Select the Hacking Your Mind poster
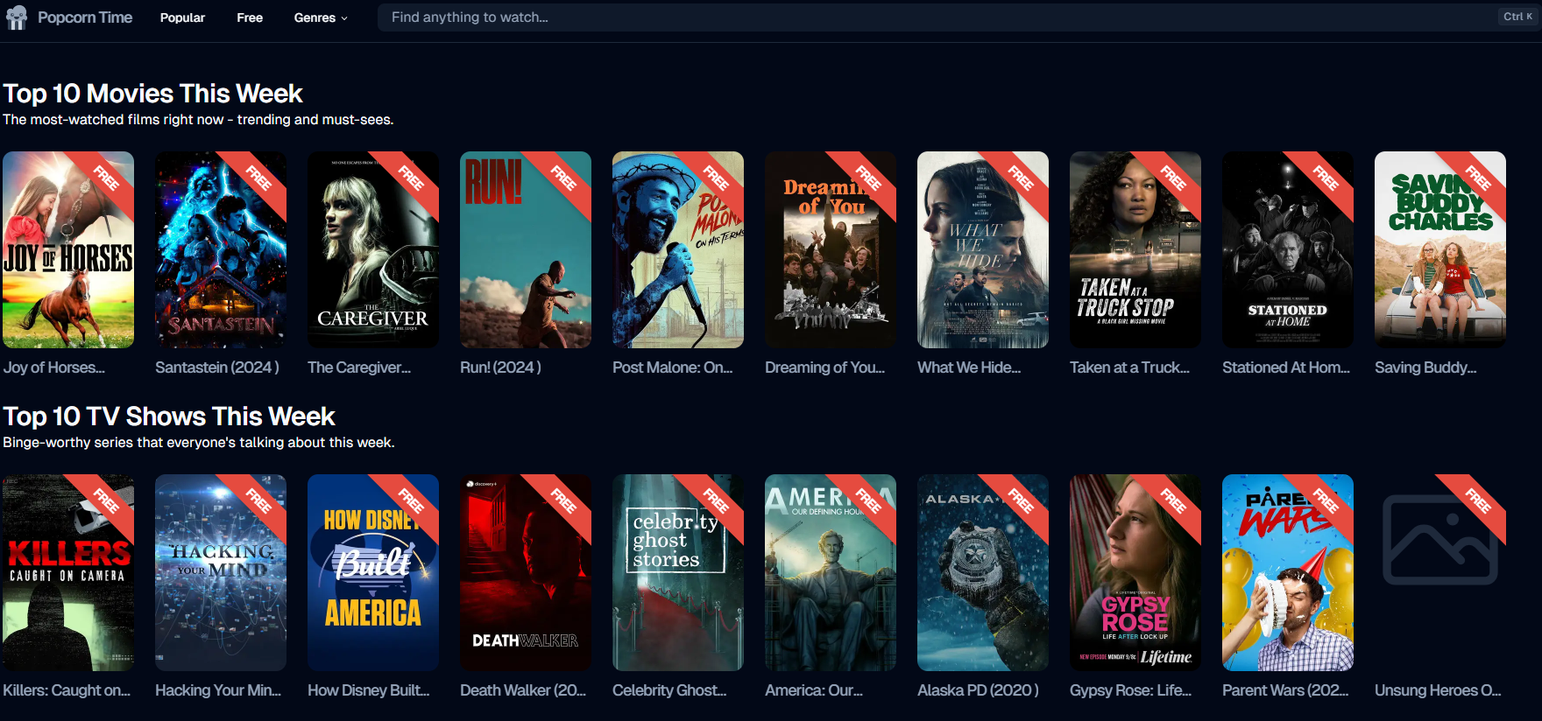Image resolution: width=1542 pixels, height=721 pixels. 221,572
